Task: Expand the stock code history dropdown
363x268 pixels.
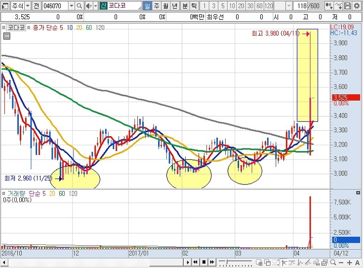Action: coord(72,6)
